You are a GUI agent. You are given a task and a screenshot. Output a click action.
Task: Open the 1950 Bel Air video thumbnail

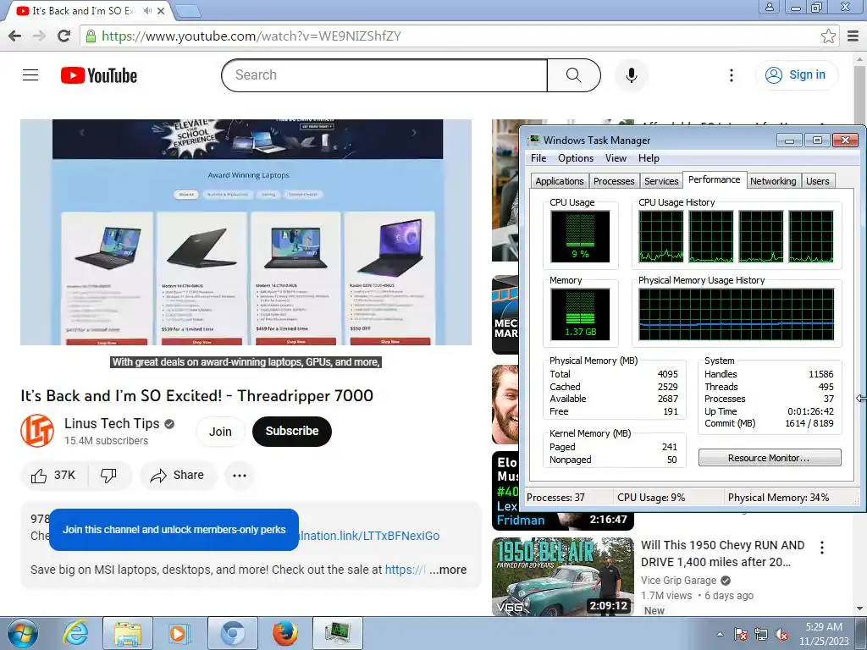563,576
